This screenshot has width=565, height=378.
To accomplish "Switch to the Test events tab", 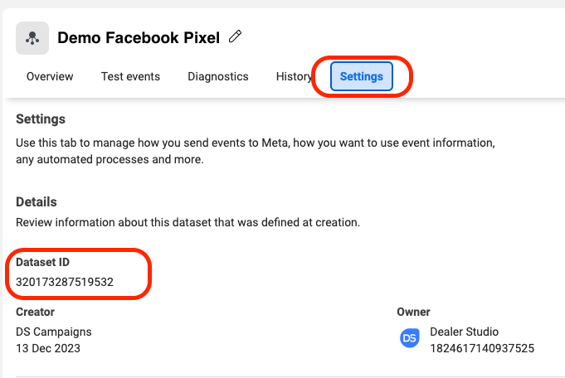I will (130, 76).
